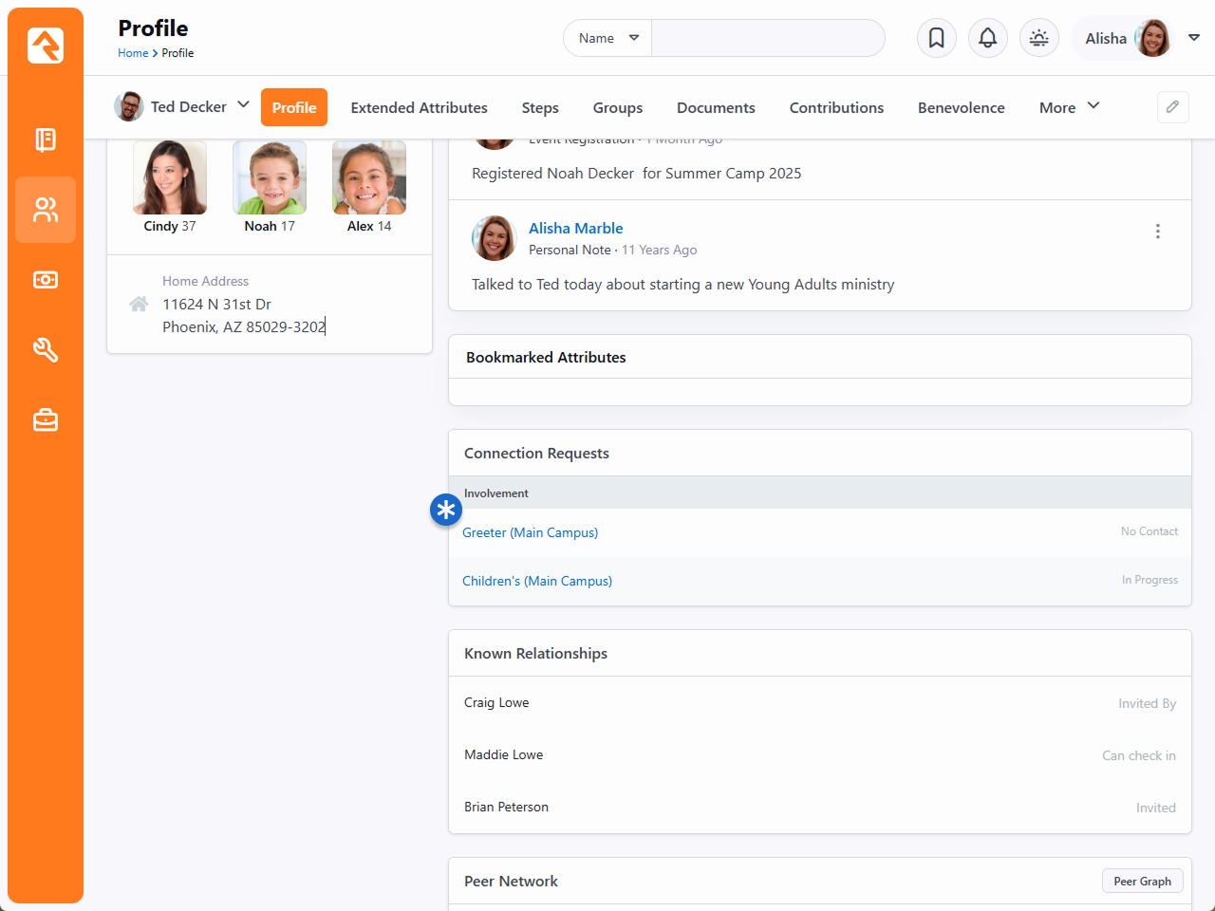
Task: Open Greeter (Main Campus) connection request
Action: tap(530, 532)
